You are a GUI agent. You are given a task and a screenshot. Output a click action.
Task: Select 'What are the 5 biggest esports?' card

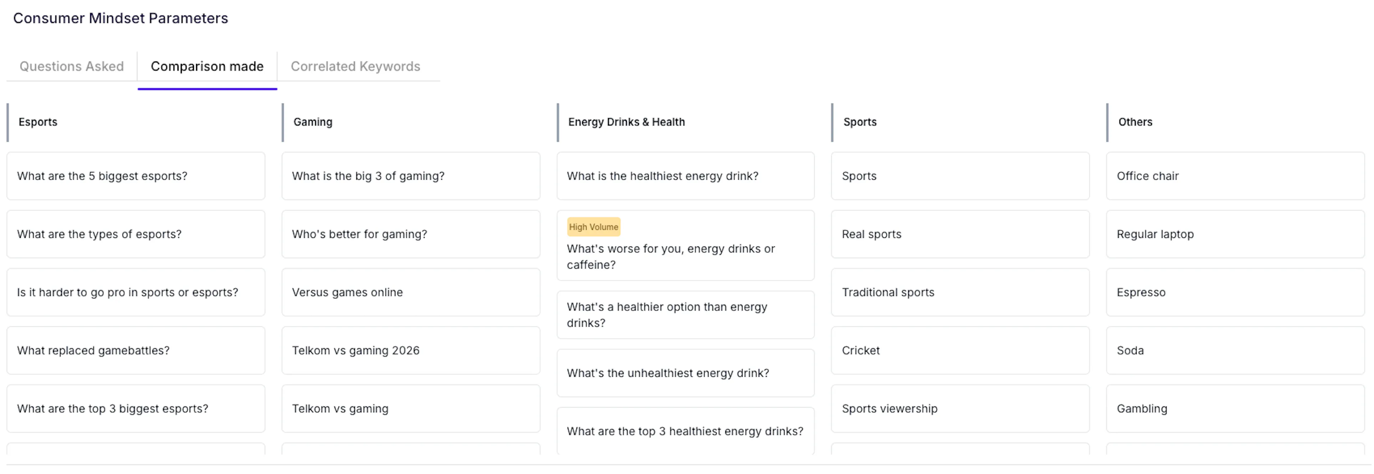point(136,176)
